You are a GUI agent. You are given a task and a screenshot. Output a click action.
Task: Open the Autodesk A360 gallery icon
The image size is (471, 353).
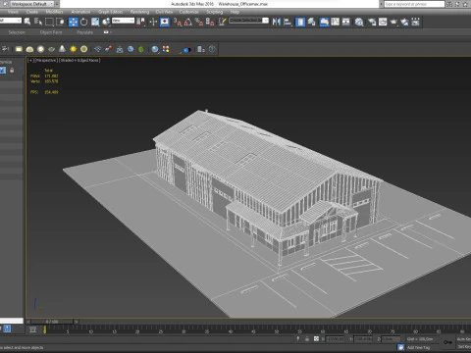pos(415,22)
